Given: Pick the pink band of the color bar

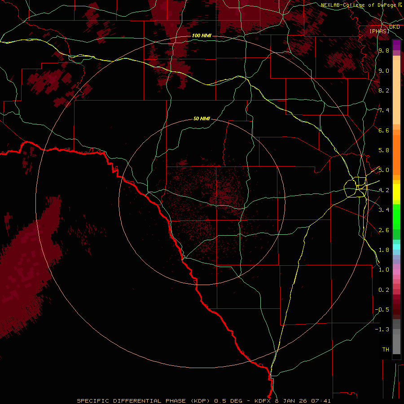Looking at the screenshot, I should (396, 272).
